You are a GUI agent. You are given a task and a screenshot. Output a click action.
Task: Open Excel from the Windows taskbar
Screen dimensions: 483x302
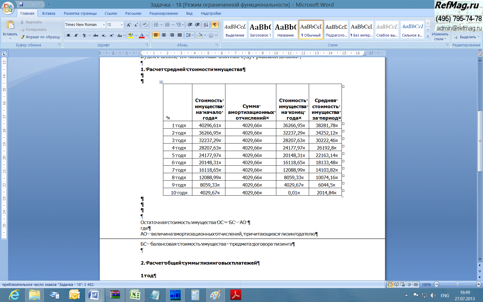(x=135, y=295)
